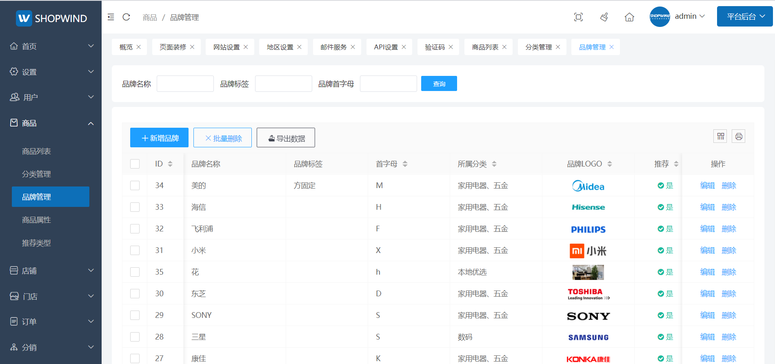
Task: Expand the 设置 sidebar menu
Action: click(51, 72)
